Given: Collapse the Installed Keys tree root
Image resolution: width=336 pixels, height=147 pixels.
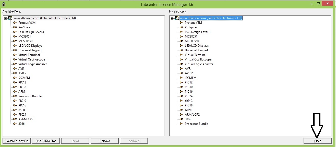Looking at the screenshot, I should 172,18.
